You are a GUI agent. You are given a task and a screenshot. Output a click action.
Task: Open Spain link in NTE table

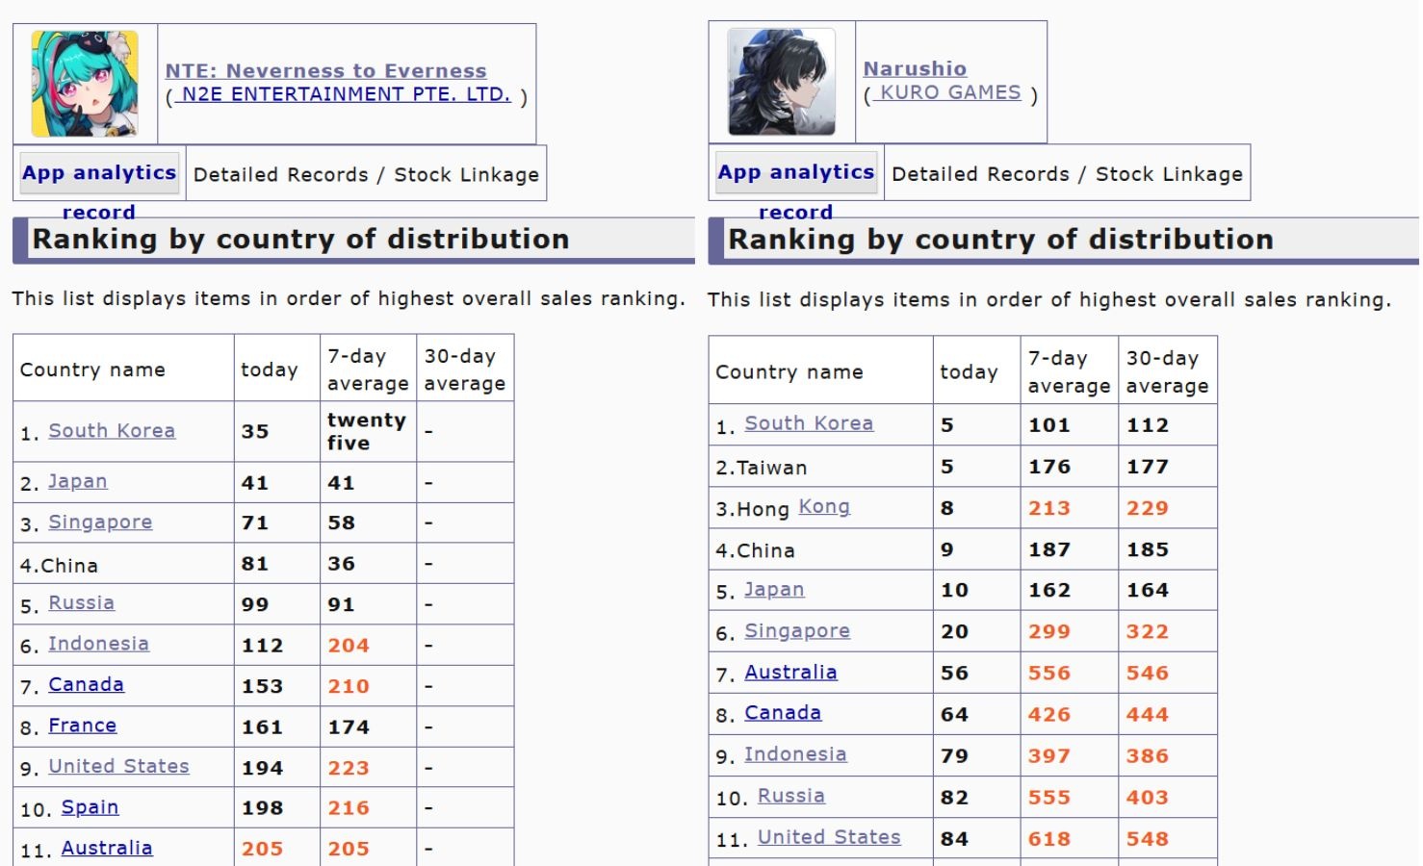coord(90,806)
